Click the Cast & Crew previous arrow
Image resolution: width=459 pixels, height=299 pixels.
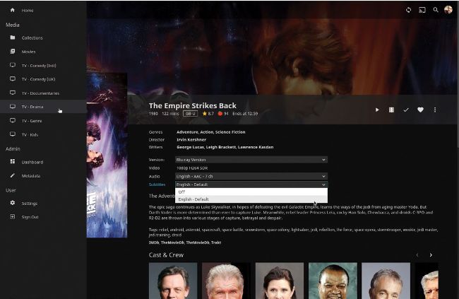click(417, 255)
